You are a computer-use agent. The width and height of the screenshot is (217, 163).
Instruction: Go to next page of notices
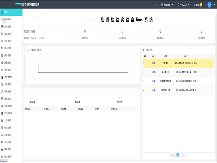183,155
